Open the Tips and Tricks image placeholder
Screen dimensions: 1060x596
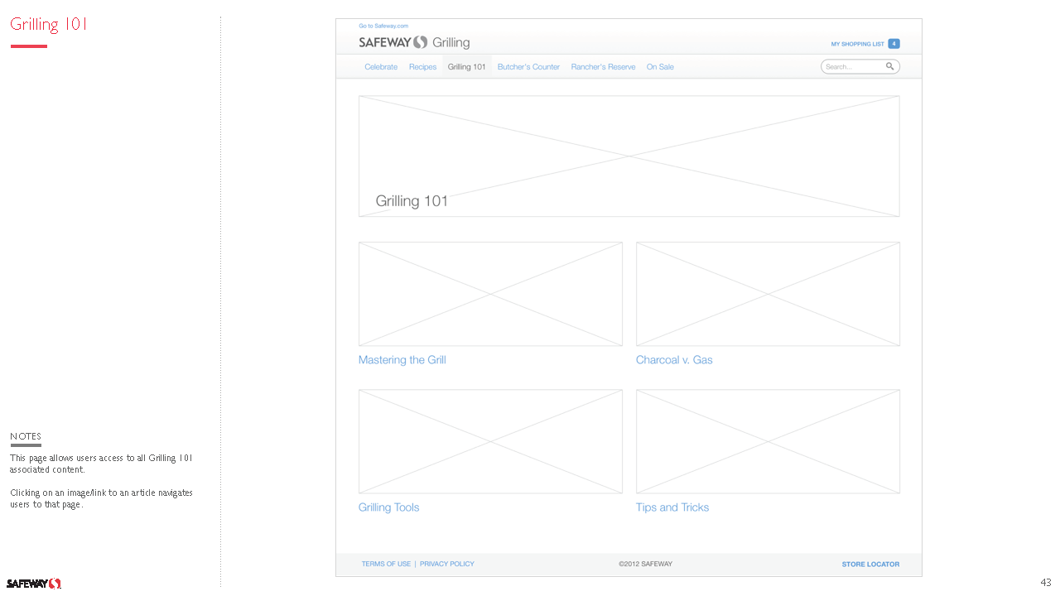tap(768, 441)
